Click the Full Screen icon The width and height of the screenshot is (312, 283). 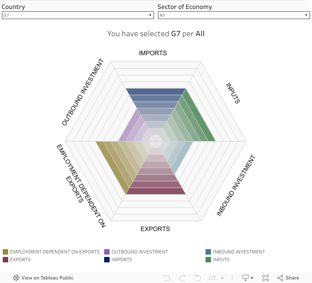[266, 278]
